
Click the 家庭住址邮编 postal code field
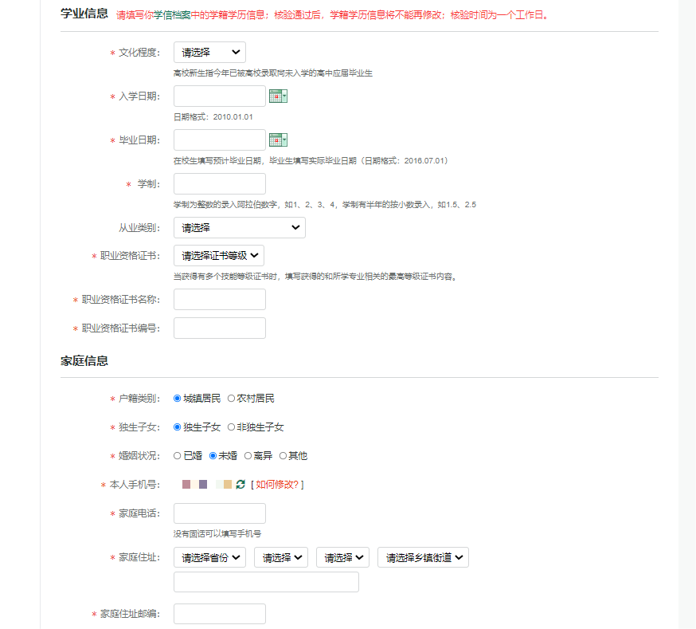[219, 613]
